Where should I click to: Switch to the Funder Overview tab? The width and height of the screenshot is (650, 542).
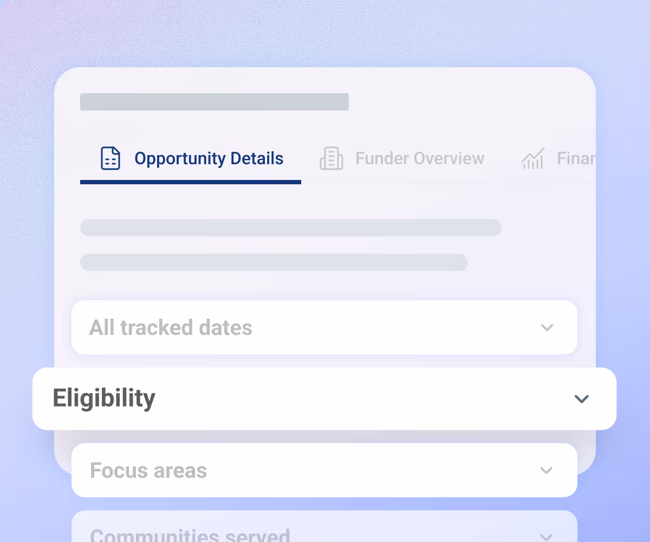[420, 158]
